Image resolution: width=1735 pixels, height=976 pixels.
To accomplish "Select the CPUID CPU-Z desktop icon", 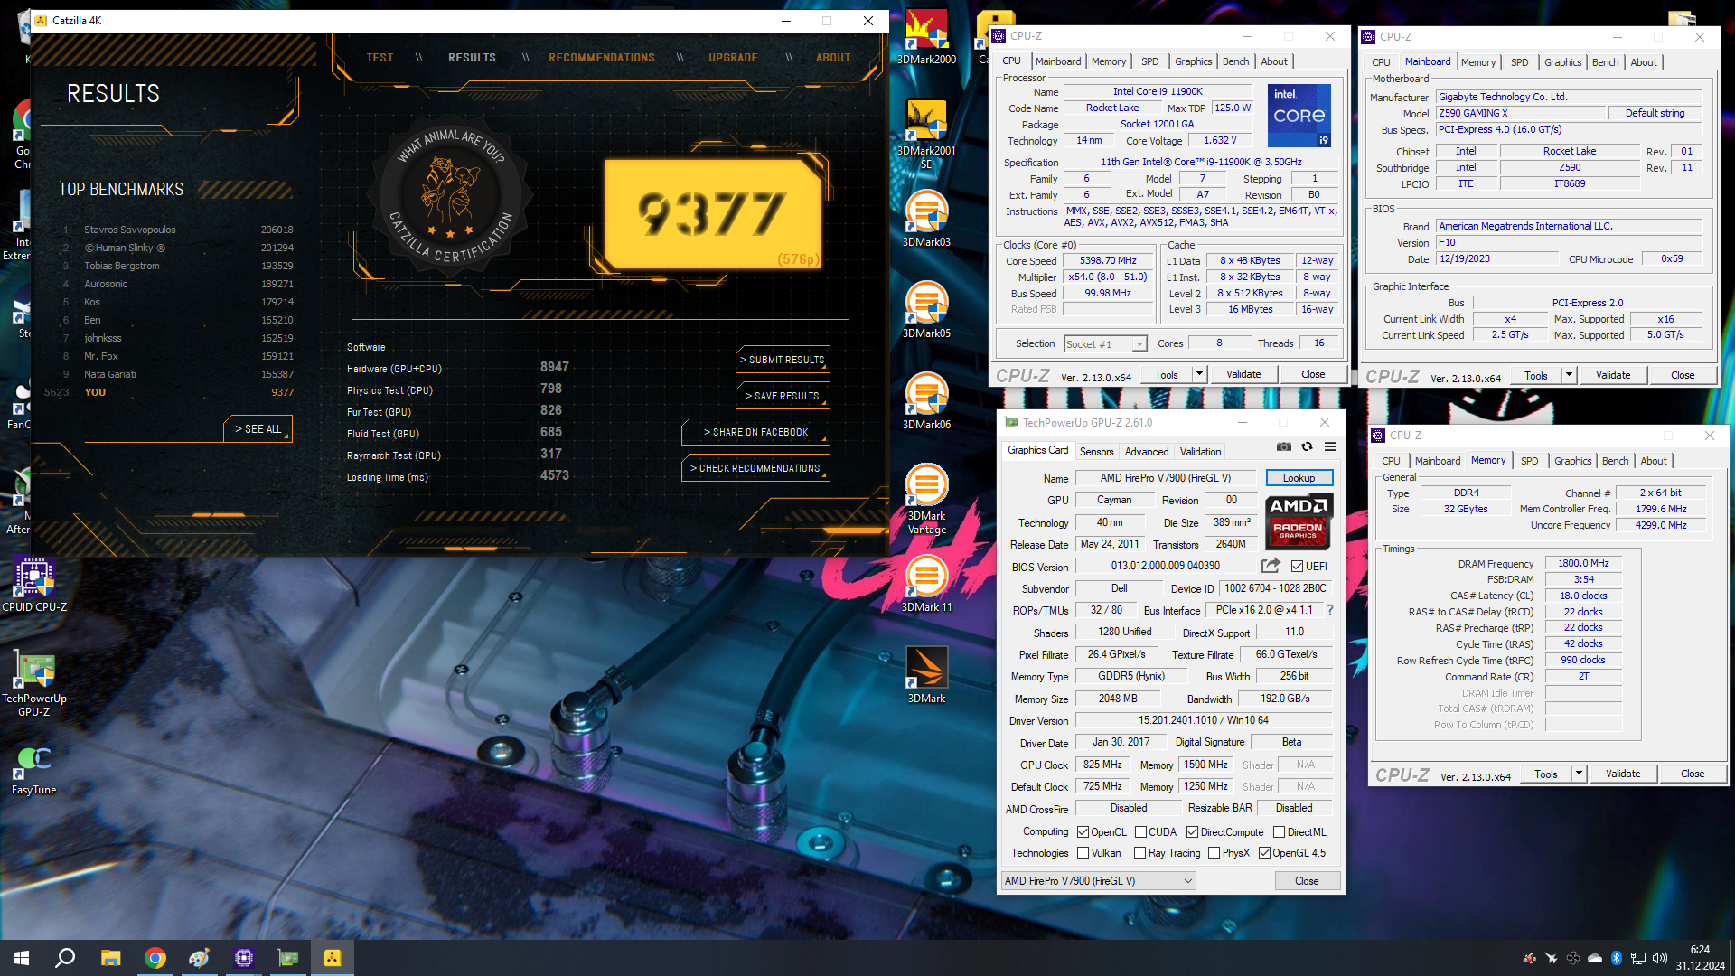I will point(34,584).
